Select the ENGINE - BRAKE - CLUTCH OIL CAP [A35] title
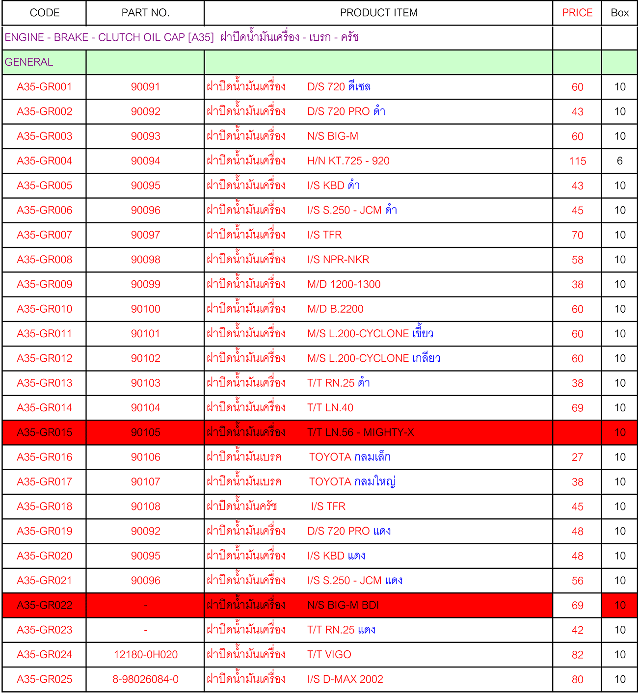Screen dimensions: 638x694 coord(182,37)
